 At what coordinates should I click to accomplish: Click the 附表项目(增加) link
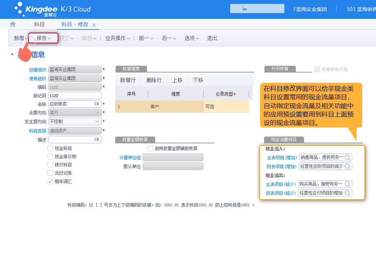(x=281, y=167)
